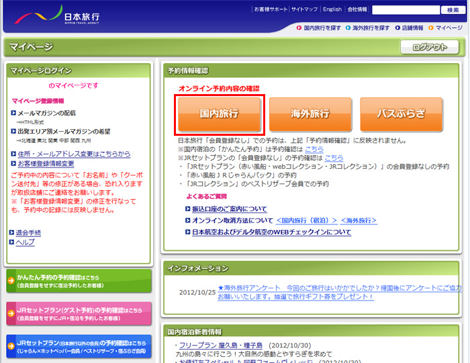
Task: Open ＜国内旅行（宿泊）＞ cancellation link
Action: pyautogui.click(x=306, y=220)
